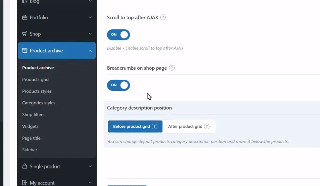This screenshot has height=186, width=320.
Task: Click the Shop cart icon
Action: click(25, 34)
